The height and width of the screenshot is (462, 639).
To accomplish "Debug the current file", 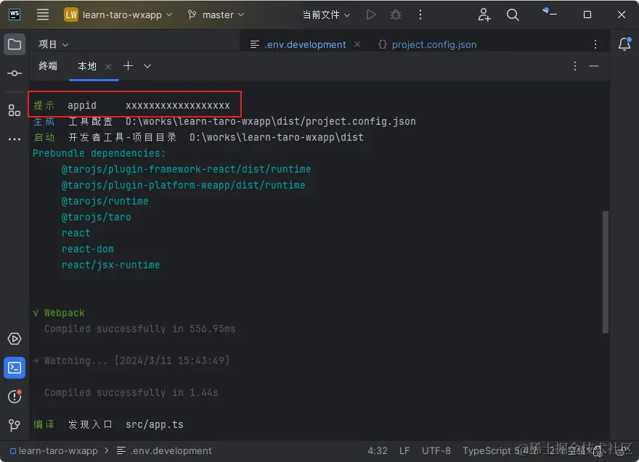I will click(x=396, y=15).
